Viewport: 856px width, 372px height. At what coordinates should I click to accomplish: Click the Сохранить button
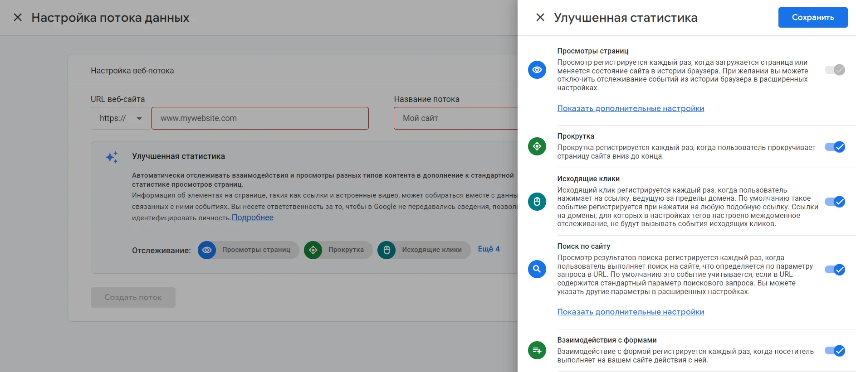click(x=812, y=17)
